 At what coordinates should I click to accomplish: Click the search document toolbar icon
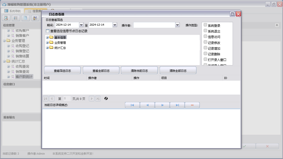tap(6, 18)
